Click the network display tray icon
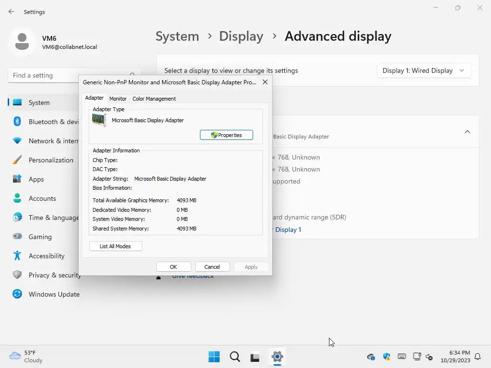The height and width of the screenshot is (368, 491). [x=417, y=356]
